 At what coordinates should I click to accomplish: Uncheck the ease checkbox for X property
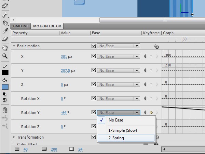point(94,56)
